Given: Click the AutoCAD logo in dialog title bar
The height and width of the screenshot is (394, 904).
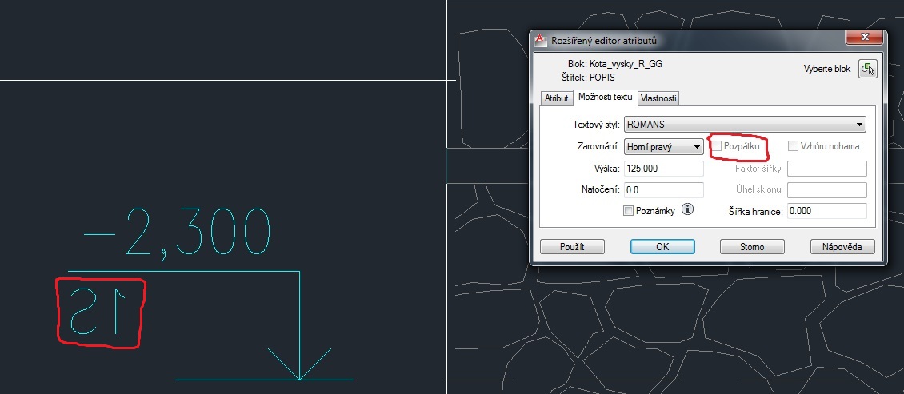Looking at the screenshot, I should pos(541,40).
